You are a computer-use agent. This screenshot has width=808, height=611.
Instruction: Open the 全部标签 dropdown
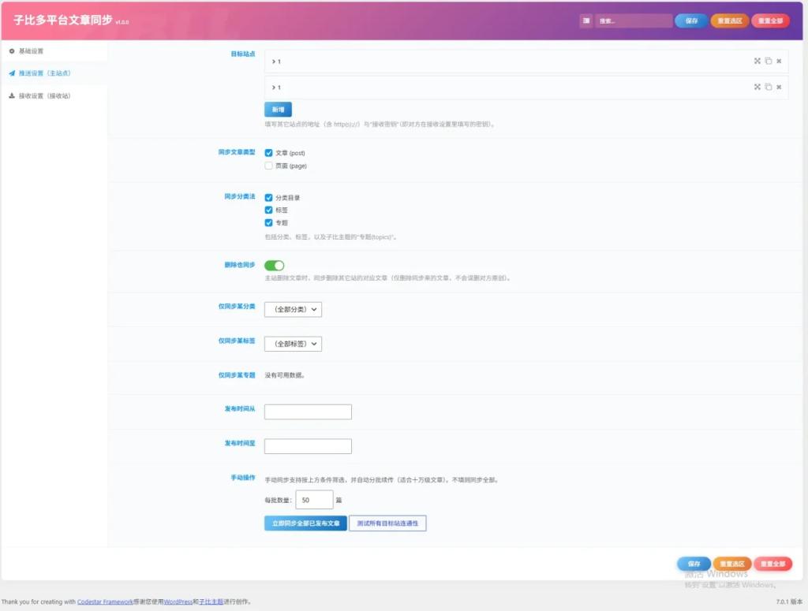coord(294,344)
